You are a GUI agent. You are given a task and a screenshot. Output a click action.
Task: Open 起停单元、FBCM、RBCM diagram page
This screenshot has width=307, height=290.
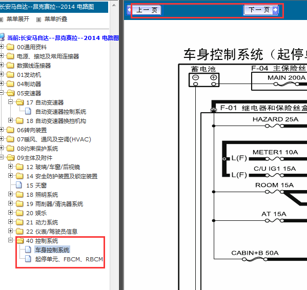(69, 259)
